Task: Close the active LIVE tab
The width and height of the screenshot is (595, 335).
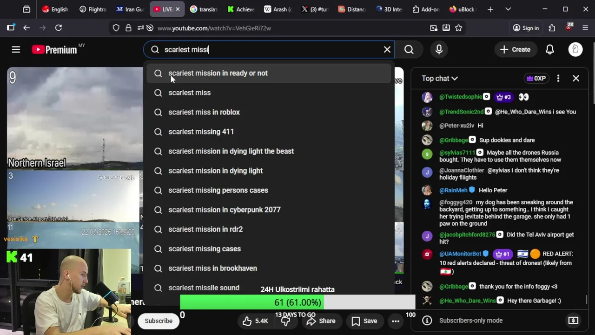Action: (x=177, y=9)
